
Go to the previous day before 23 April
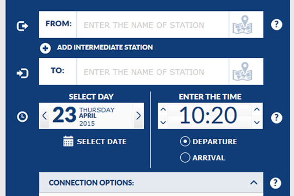tap(45, 116)
